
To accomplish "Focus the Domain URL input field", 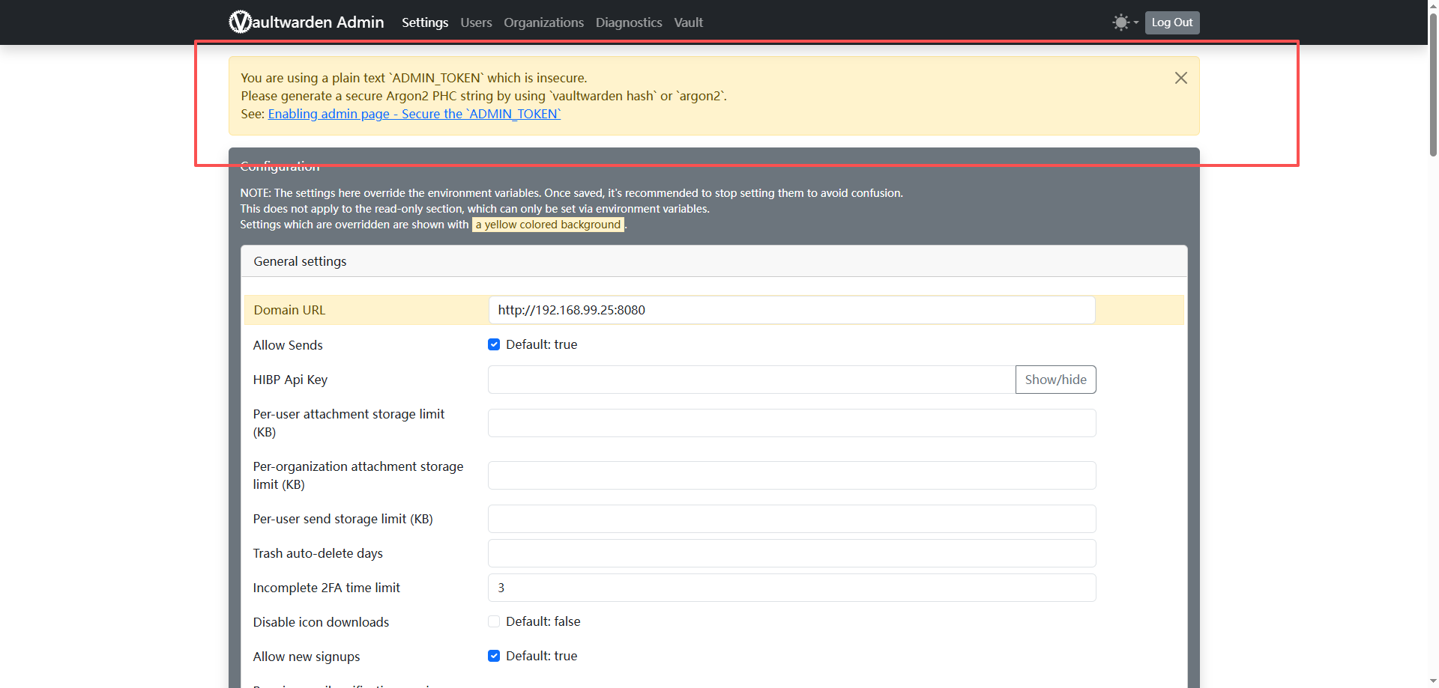I will pos(791,310).
